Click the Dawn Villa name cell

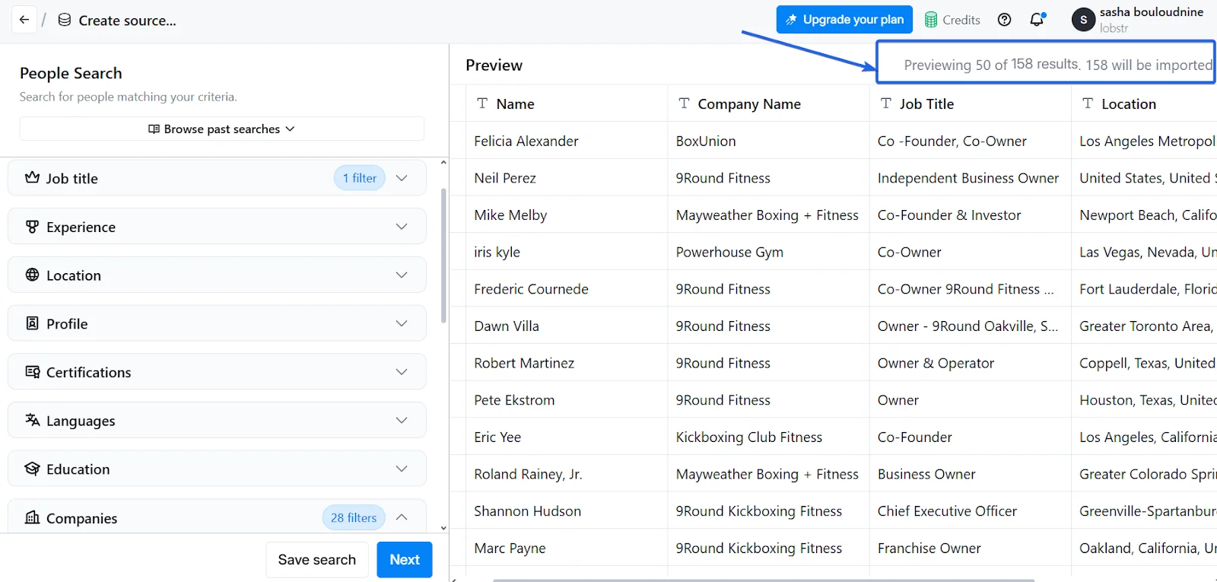click(567, 326)
